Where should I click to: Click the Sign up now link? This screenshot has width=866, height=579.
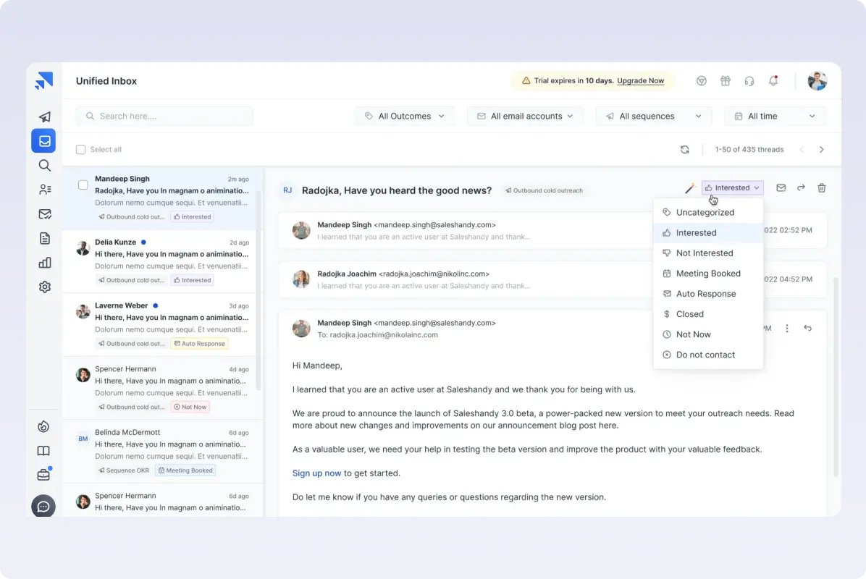coord(316,473)
